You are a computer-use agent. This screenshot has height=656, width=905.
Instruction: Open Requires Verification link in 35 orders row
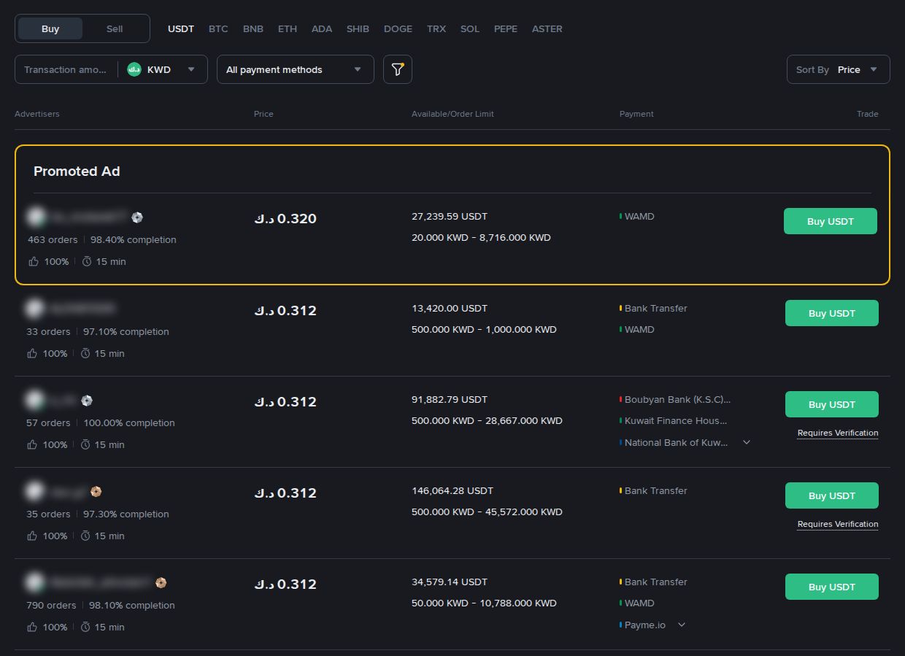(x=838, y=524)
